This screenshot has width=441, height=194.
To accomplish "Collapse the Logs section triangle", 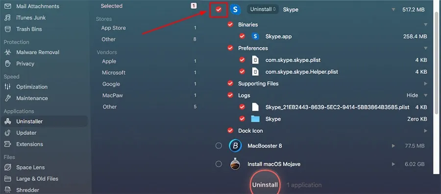I will click(425, 95).
